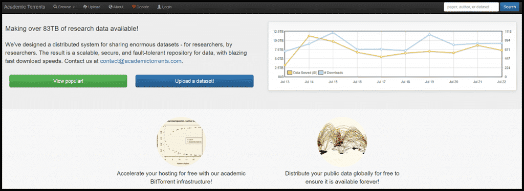Image resolution: width=524 pixels, height=191 pixels.
Task: Click the Browse magnifier icon in navbar
Action: click(55, 7)
